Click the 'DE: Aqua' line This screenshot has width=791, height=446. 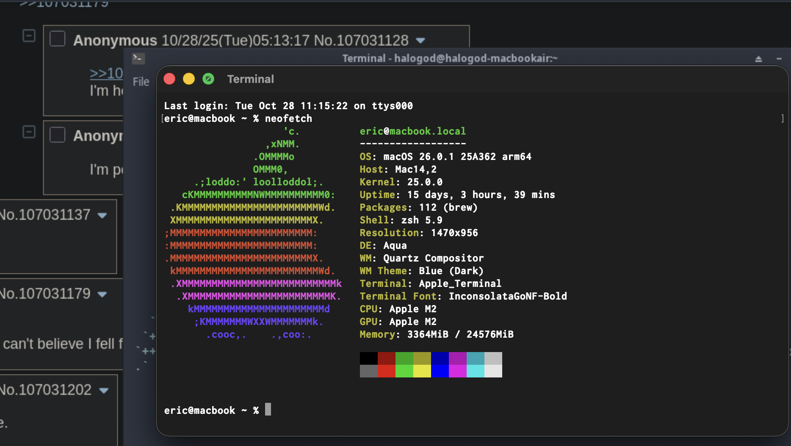click(x=383, y=245)
